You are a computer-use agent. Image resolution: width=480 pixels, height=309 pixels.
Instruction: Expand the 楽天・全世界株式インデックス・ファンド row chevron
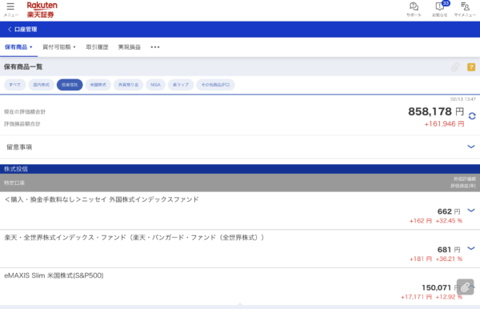[x=471, y=248]
